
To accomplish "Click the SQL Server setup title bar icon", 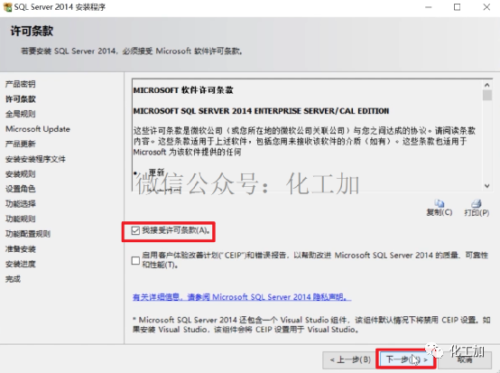I will [7, 7].
